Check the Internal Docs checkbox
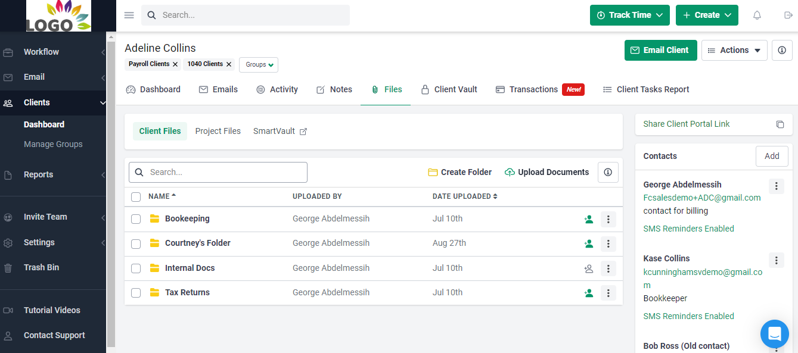Screen dimensions: 798x353 click(136, 268)
